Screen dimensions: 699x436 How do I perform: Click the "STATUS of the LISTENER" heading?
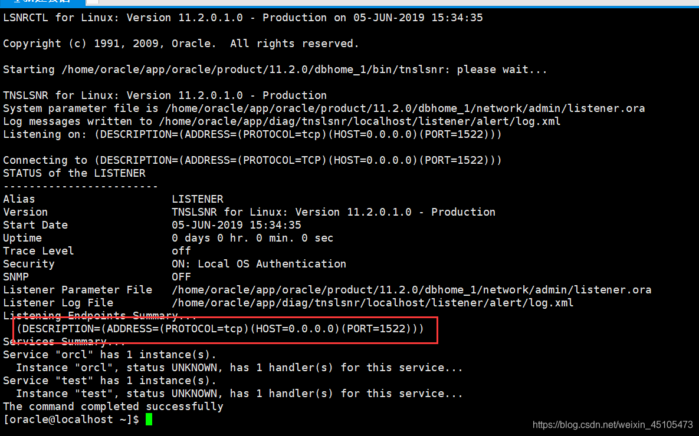(x=74, y=173)
